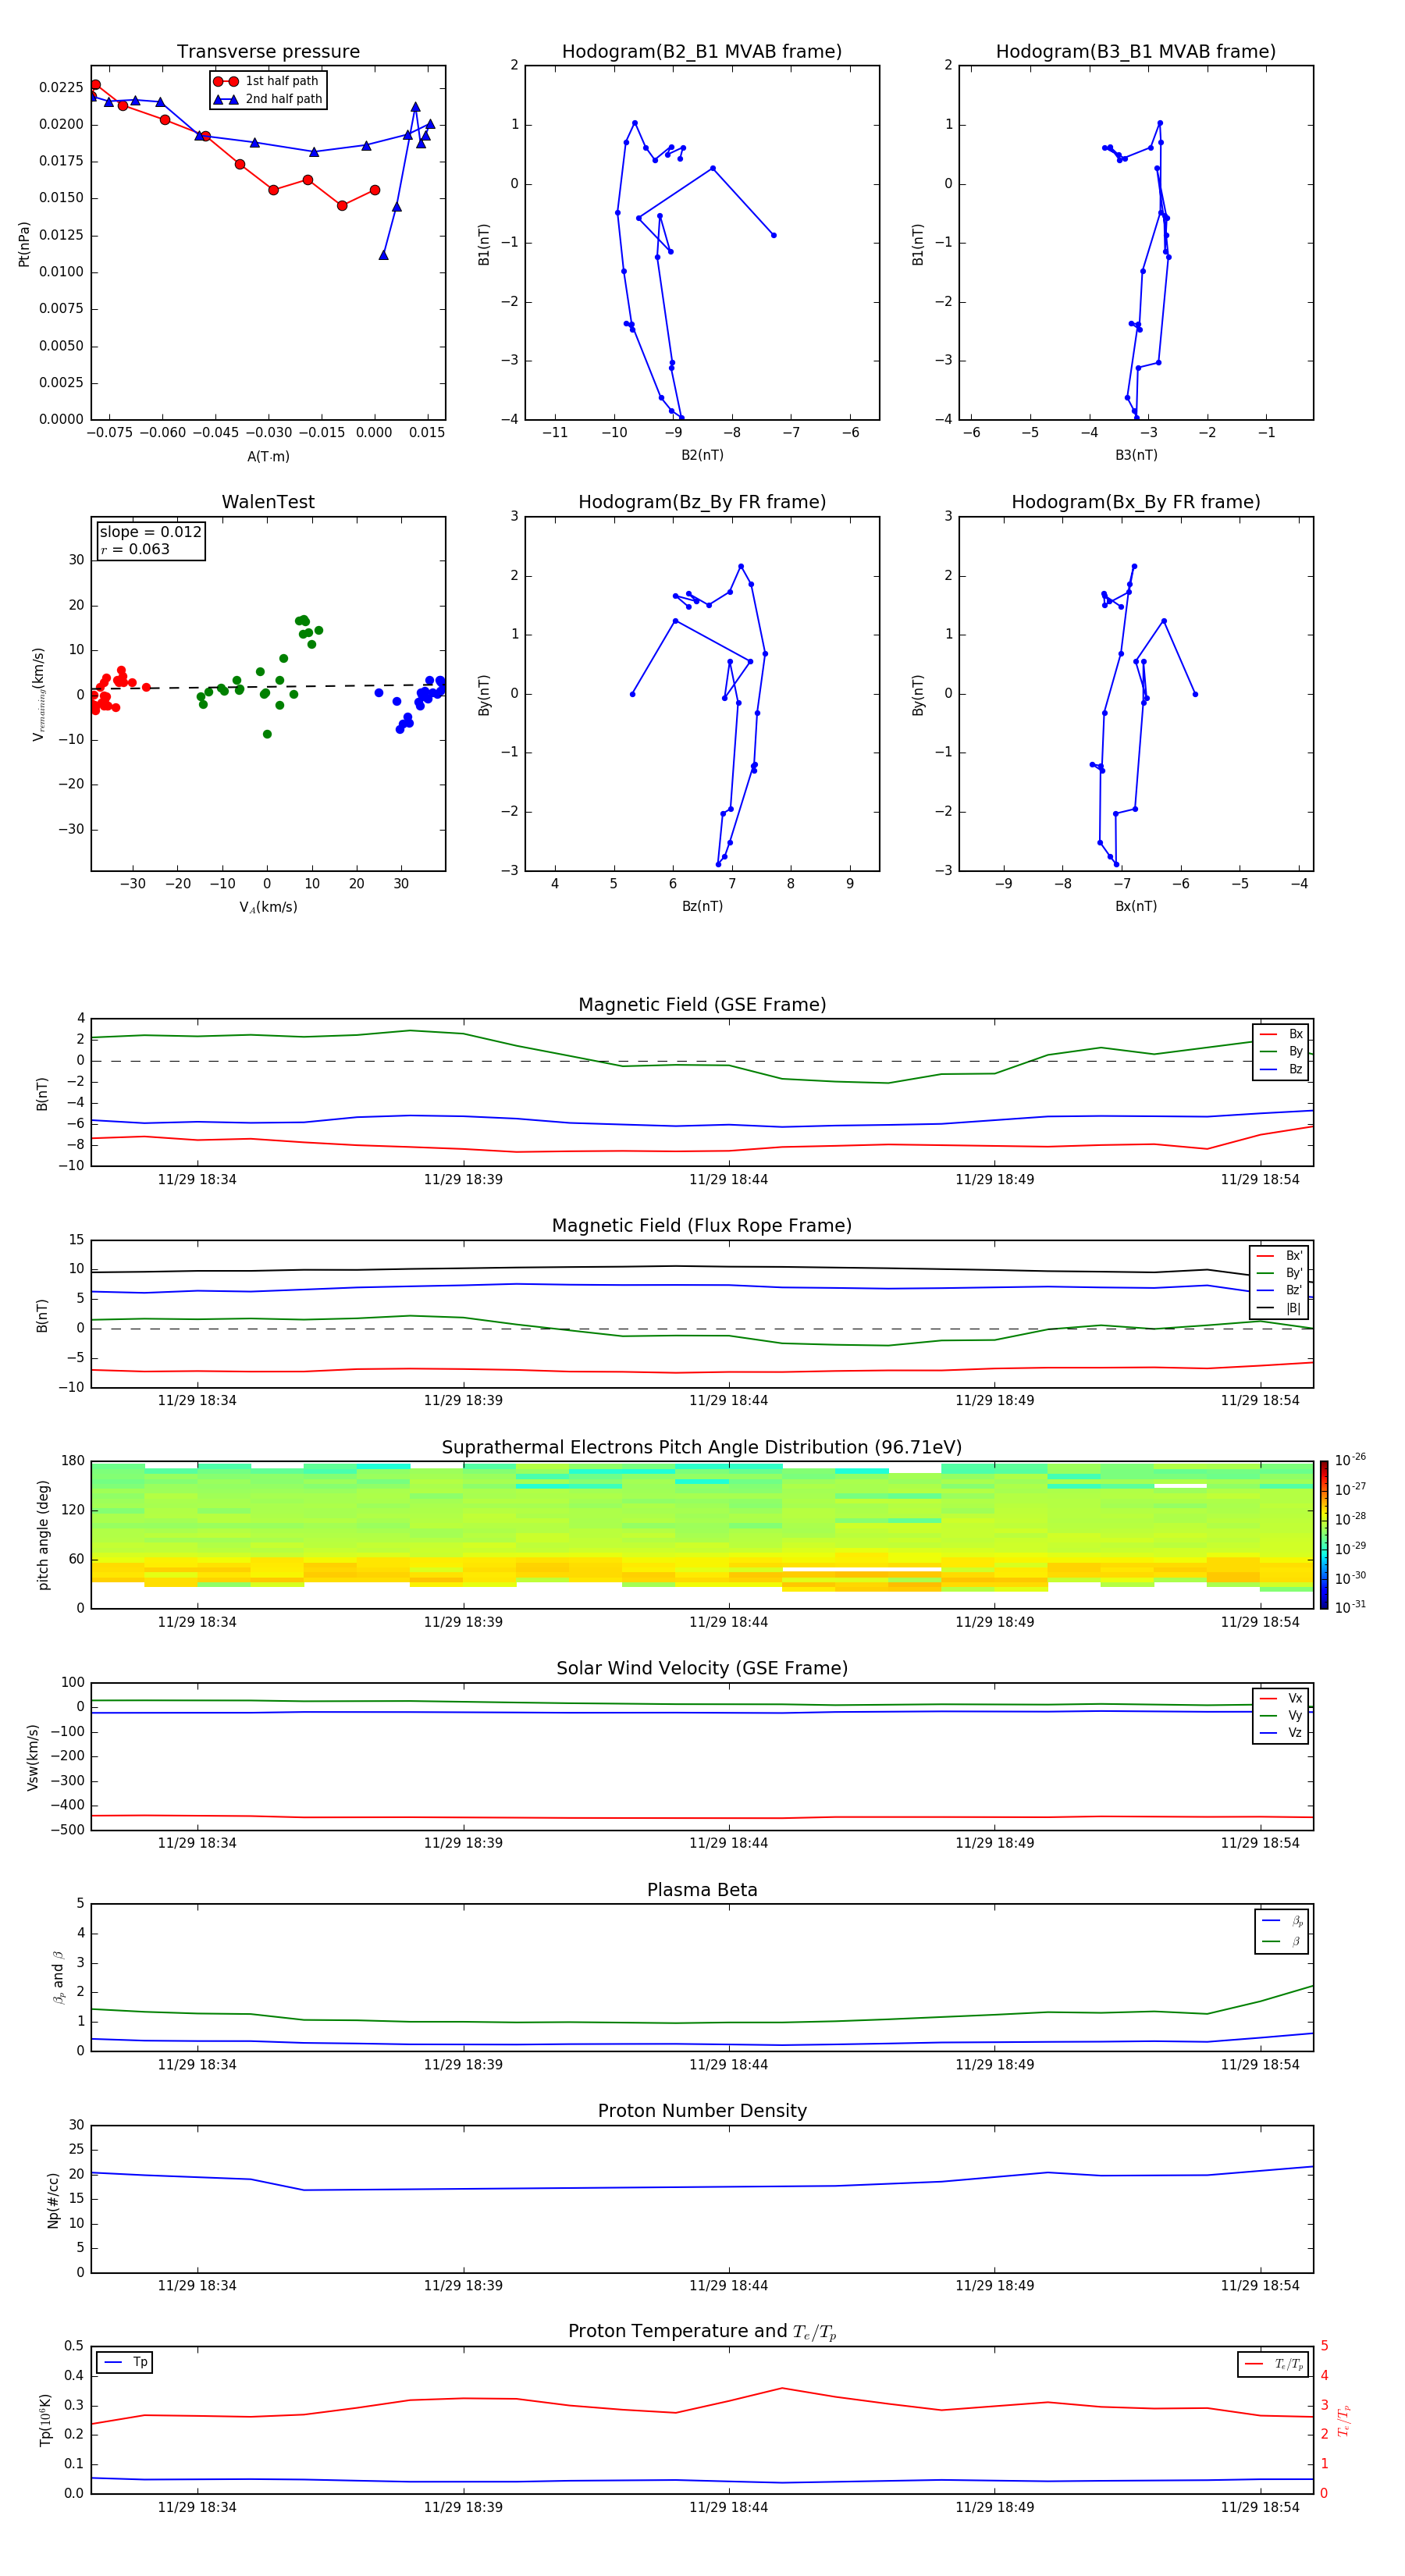Image resolution: width=1405 pixels, height=2576 pixels.
Task: Click the 'Np(#/cc)' axis label
Action: click(x=52, y=2200)
